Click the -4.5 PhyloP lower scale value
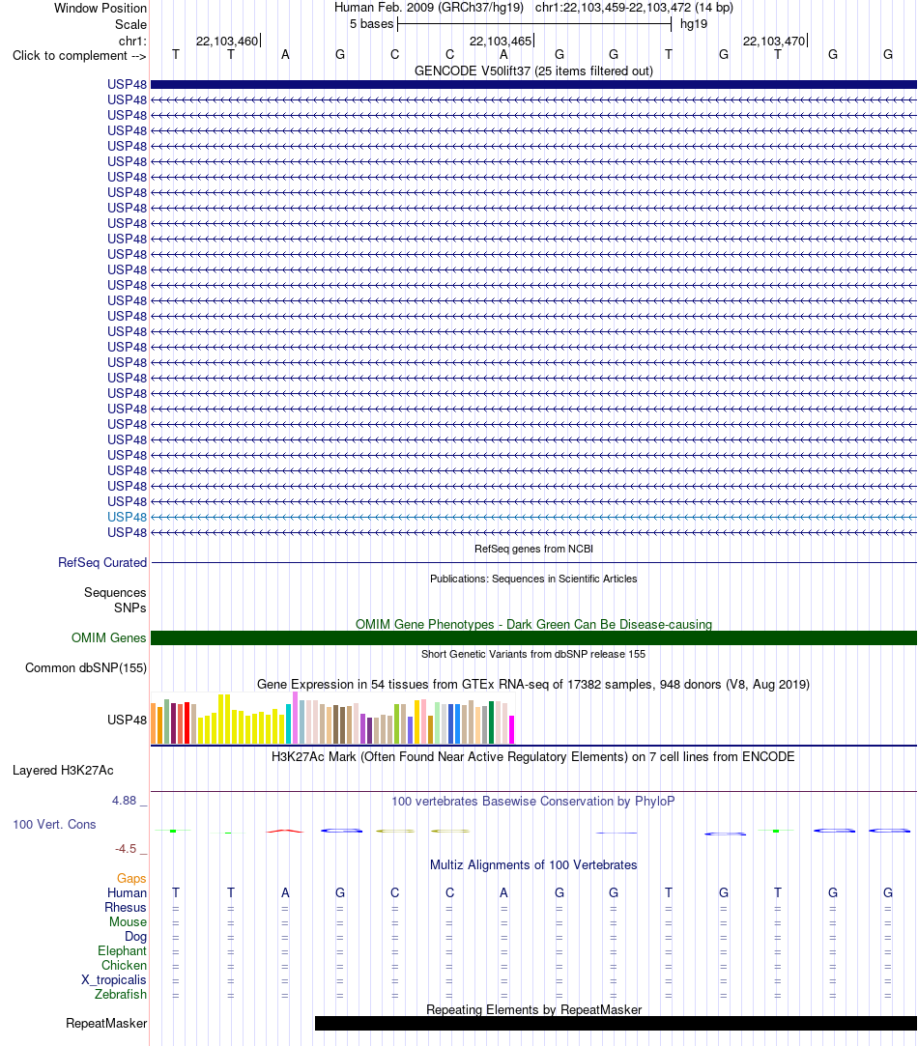The width and height of the screenshot is (918, 1046). (x=126, y=849)
